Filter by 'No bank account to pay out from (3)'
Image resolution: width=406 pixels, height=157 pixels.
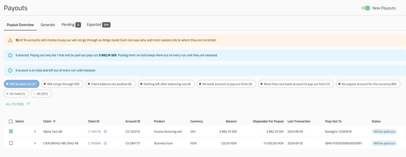(226, 84)
